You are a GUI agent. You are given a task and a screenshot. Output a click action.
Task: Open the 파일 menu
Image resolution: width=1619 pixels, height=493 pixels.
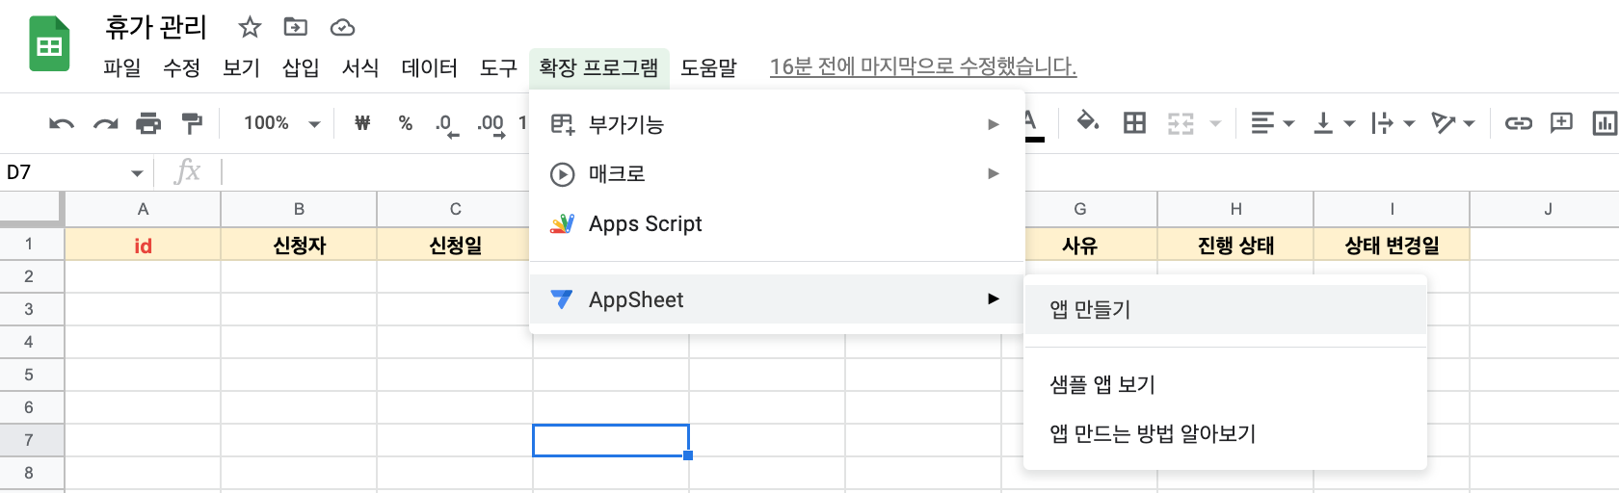[122, 67]
